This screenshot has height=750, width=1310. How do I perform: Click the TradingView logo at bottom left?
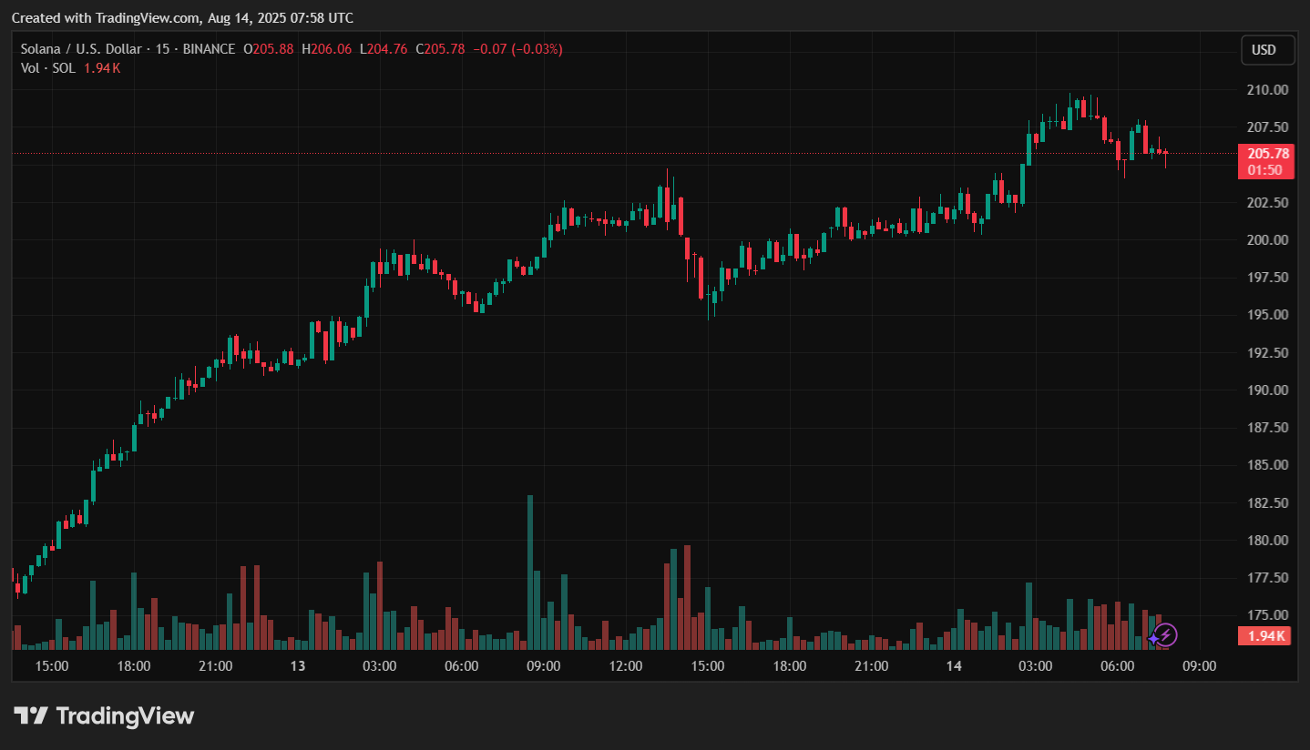tap(104, 715)
